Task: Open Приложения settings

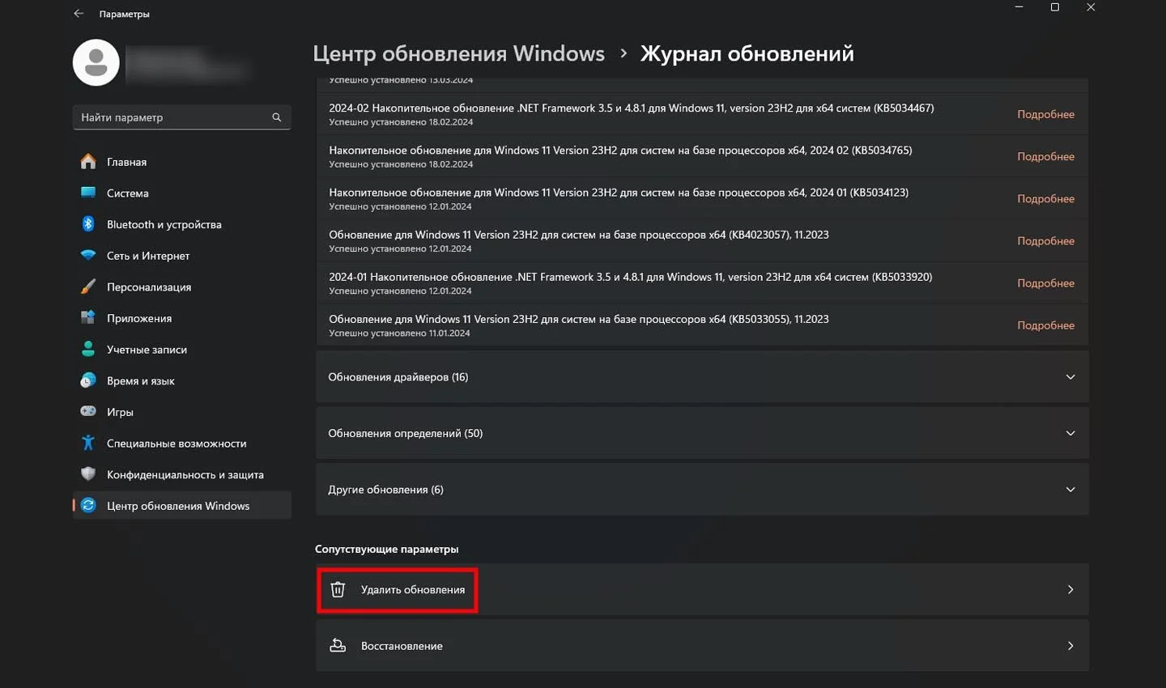Action: point(182,318)
